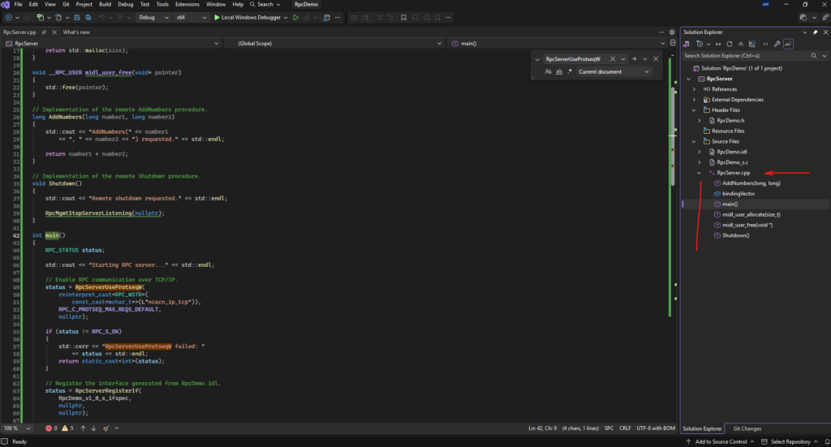Open the 100 % zoom dropdown
Image resolution: width=831 pixels, height=447 pixels.
(x=16, y=428)
